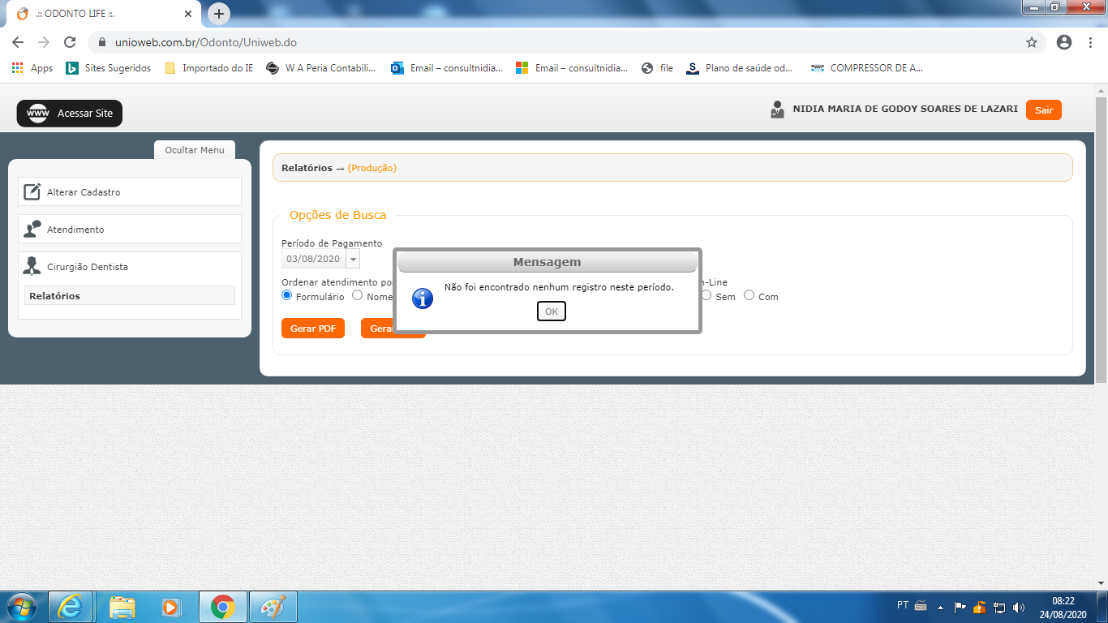Open the Cirurgião Dentista menu item
1108x623 pixels.
tap(130, 266)
